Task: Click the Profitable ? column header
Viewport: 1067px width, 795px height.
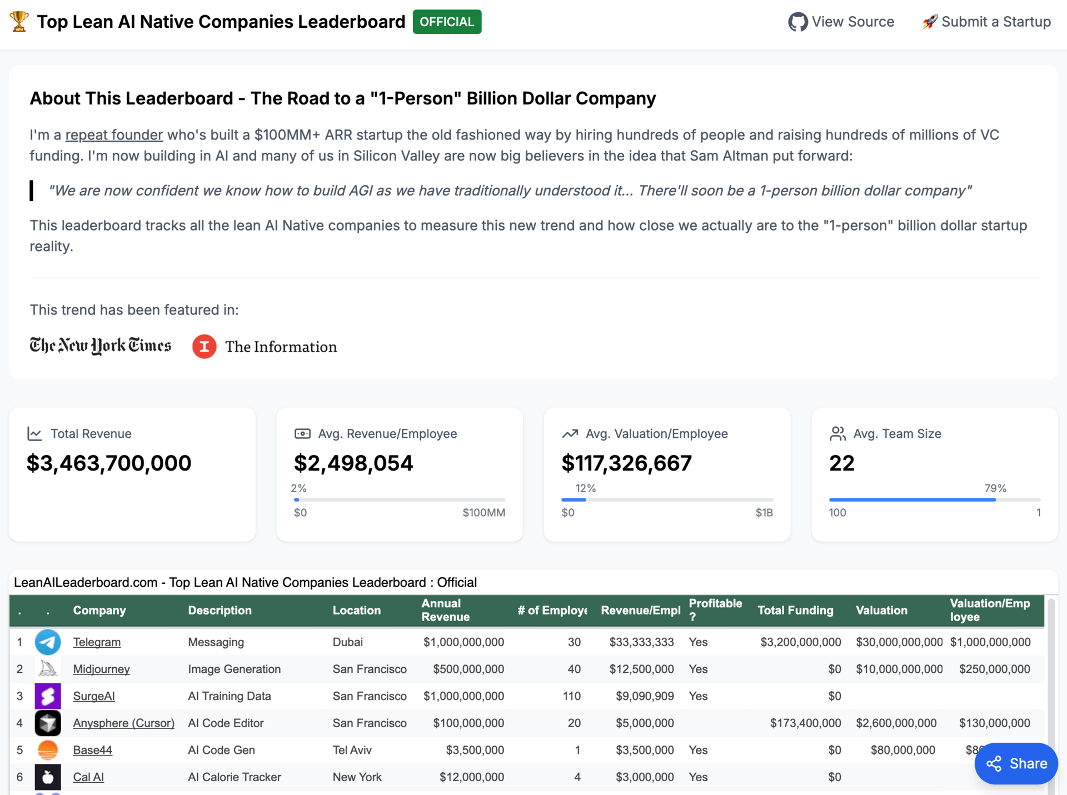Action: 715,610
